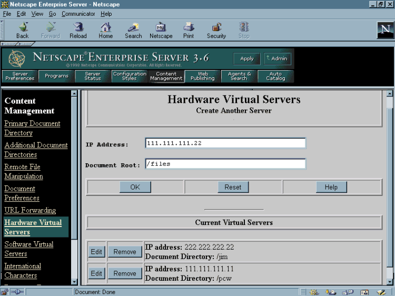Viewport: 395px width, 296px height.
Task: Switch to the Server Status tab
Action: pyautogui.click(x=93, y=76)
